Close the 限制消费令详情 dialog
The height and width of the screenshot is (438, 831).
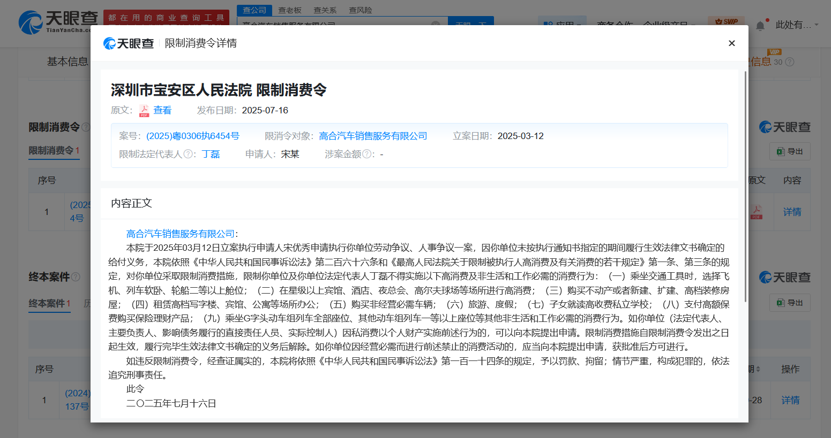tap(731, 43)
